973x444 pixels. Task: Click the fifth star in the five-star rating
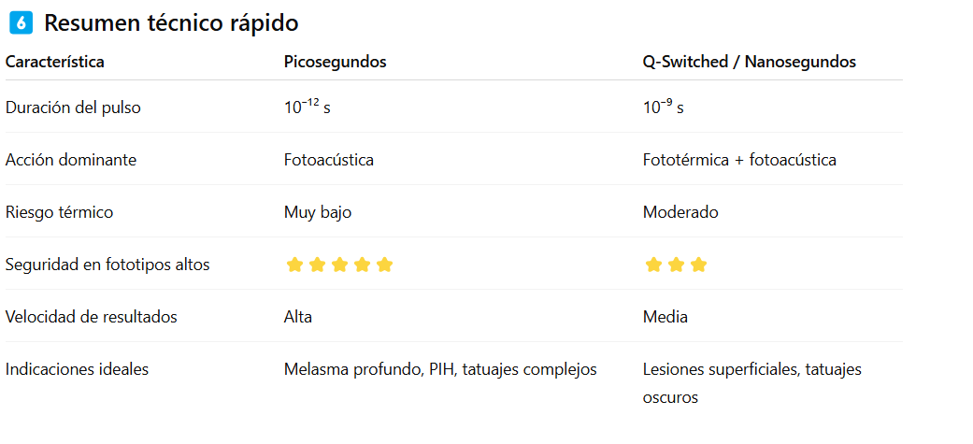tap(385, 265)
